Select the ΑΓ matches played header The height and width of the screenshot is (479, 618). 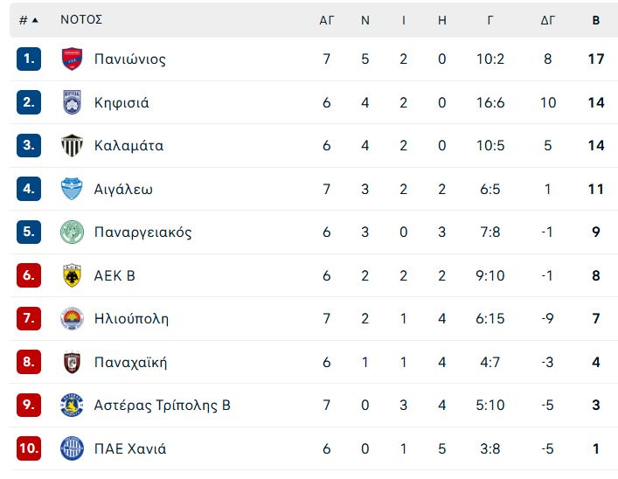click(327, 20)
